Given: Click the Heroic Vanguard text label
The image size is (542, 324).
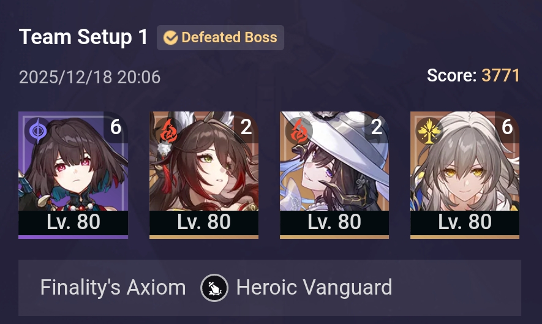Looking at the screenshot, I should (314, 288).
